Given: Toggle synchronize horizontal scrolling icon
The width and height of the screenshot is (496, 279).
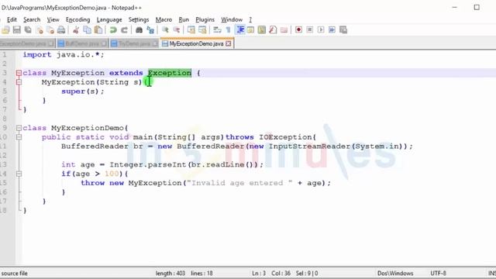Looking at the screenshot, I should (x=202, y=30).
